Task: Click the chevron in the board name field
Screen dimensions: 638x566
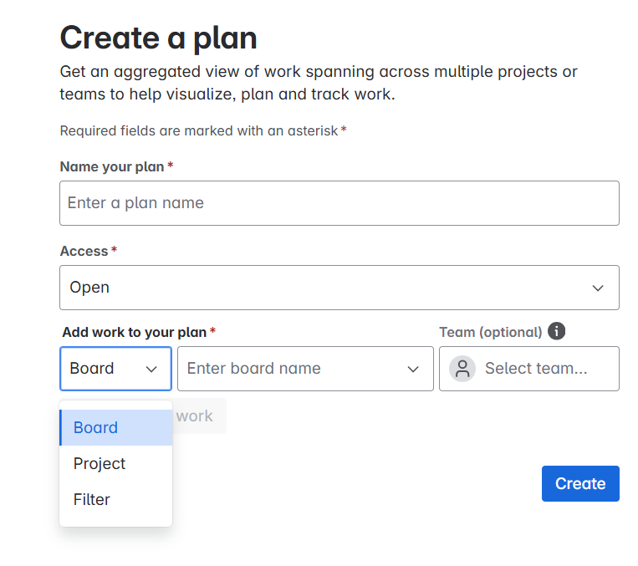Action: [x=413, y=369]
